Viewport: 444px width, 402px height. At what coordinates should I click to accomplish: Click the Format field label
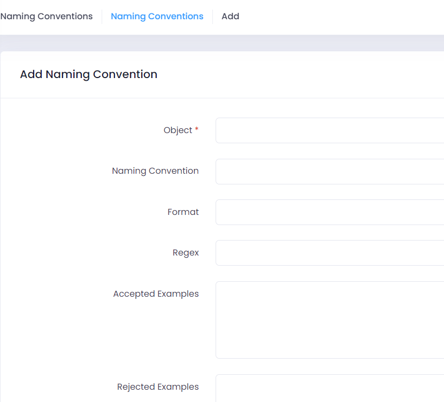tap(183, 212)
